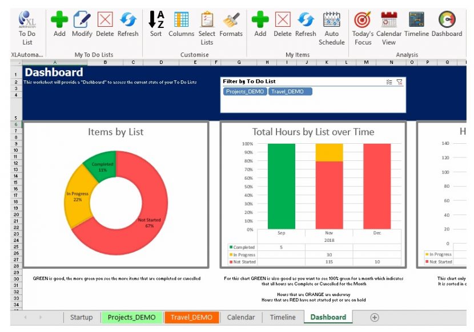Enable multi-select in the To Do List slicer
This screenshot has width=474, height=332.
tap(390, 82)
